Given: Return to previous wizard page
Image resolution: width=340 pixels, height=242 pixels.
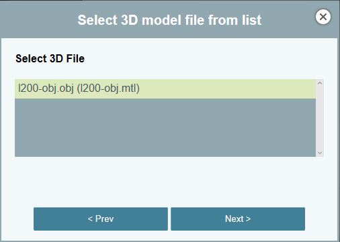Looking at the screenshot, I should (101, 219).
